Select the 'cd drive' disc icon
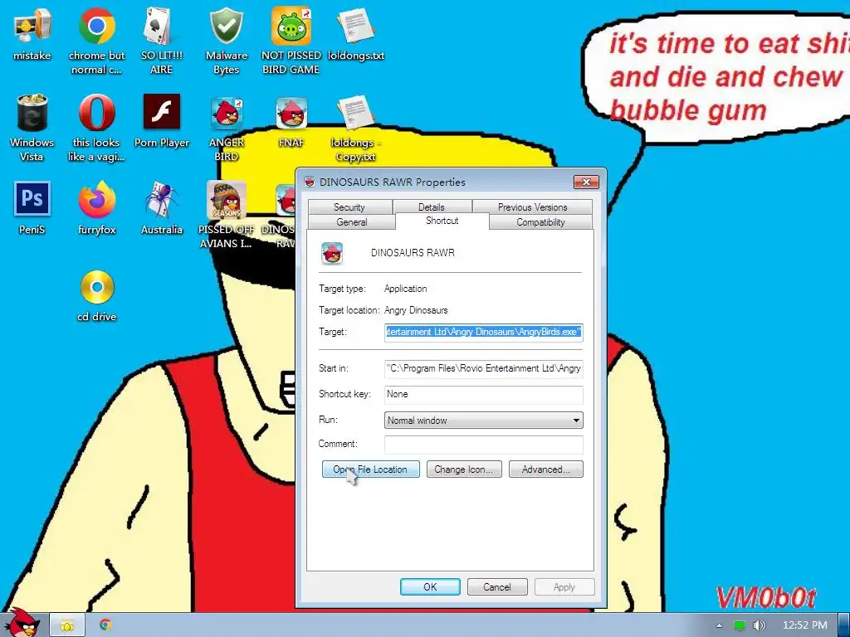 (x=96, y=295)
